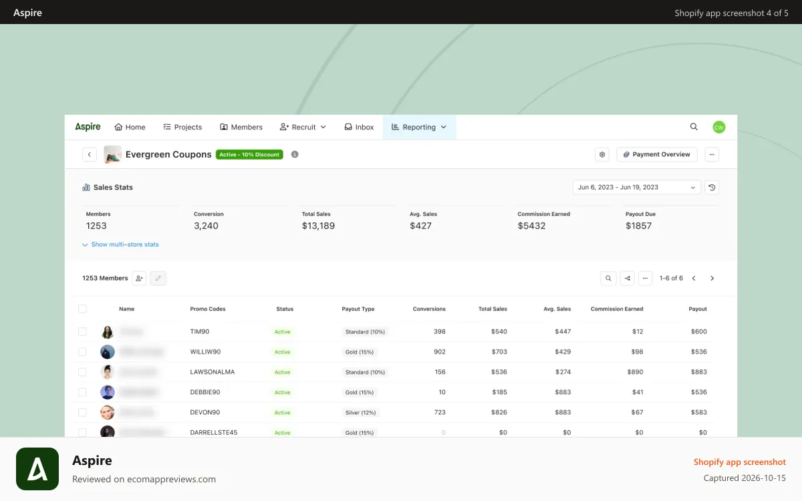Viewport: 802px width, 501px height.
Task: Go to next page of members
Action: pos(712,279)
